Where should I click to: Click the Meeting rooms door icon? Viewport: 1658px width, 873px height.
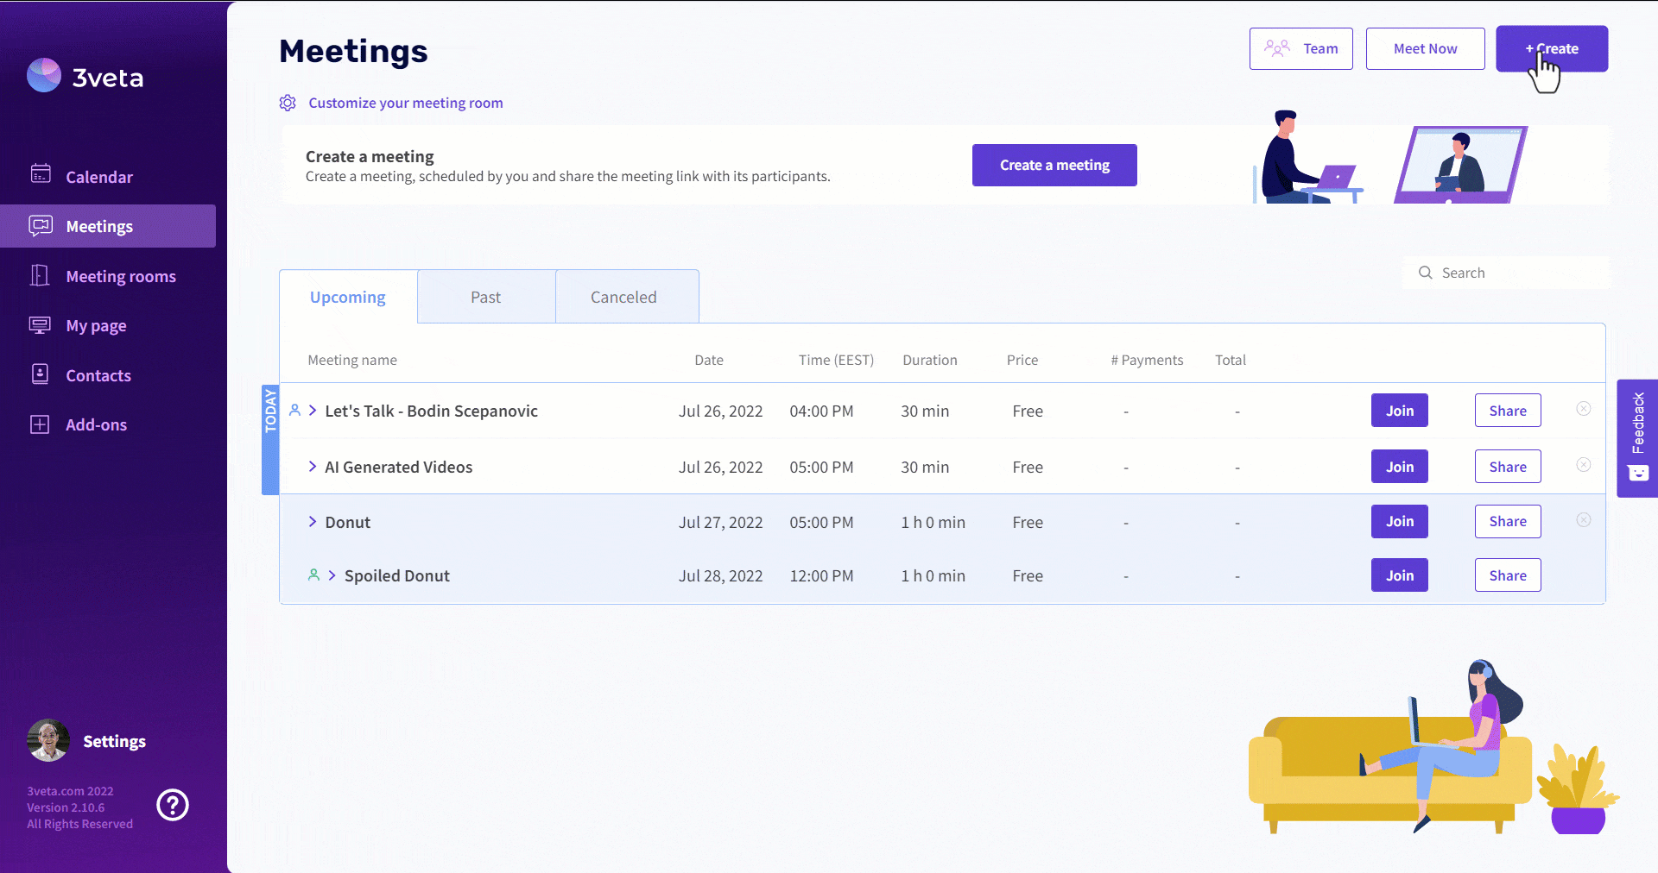pyautogui.click(x=40, y=275)
